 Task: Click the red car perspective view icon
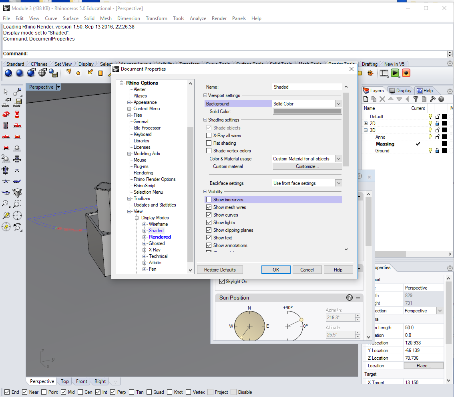(6, 114)
